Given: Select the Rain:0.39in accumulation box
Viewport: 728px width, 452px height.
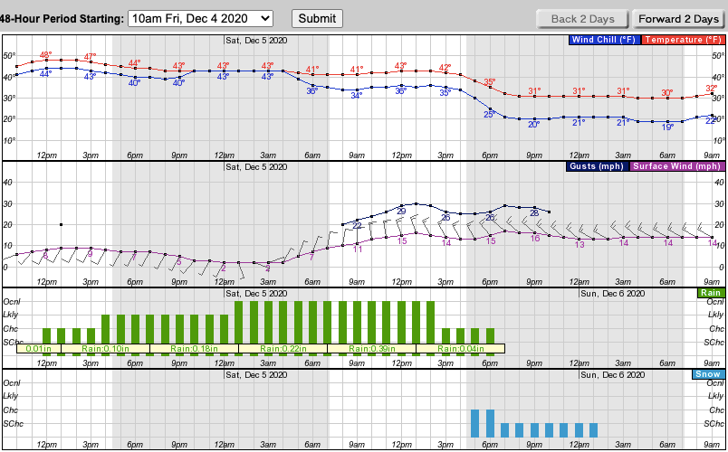Looking at the screenshot, I should (x=371, y=348).
